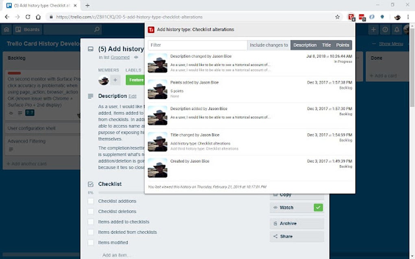This screenshot has width=415, height=259.
Task: Open the Chrome three-dot menu
Action: coord(408,17)
